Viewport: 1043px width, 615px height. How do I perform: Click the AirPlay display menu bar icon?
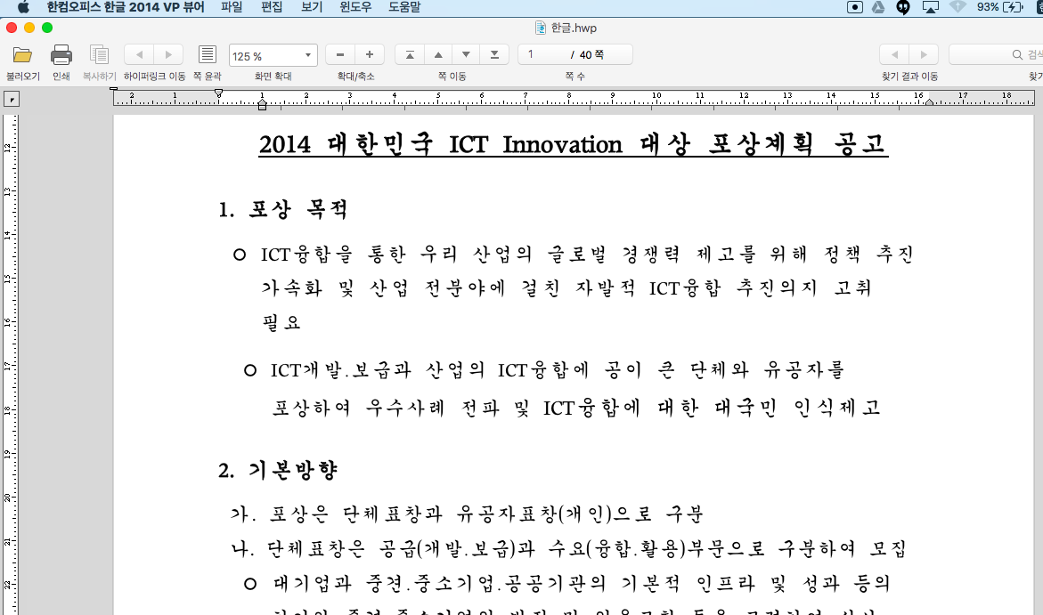[x=931, y=7]
